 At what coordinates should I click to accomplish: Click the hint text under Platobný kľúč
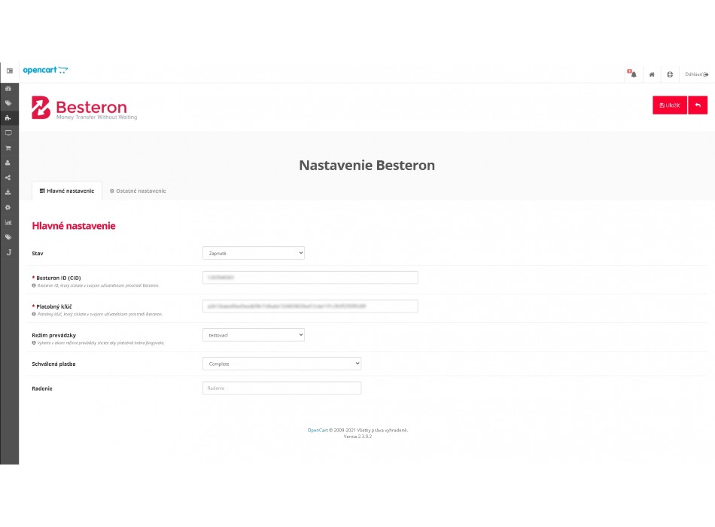coord(100,315)
